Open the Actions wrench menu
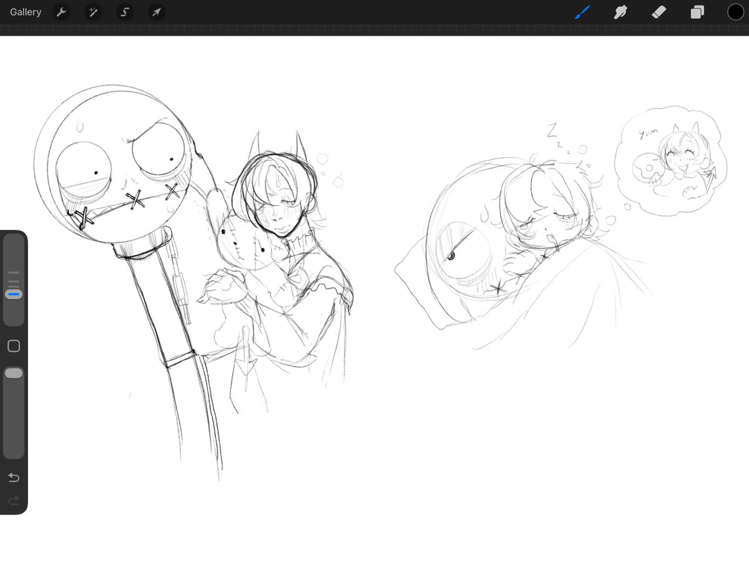Image resolution: width=749 pixels, height=562 pixels. tap(61, 12)
